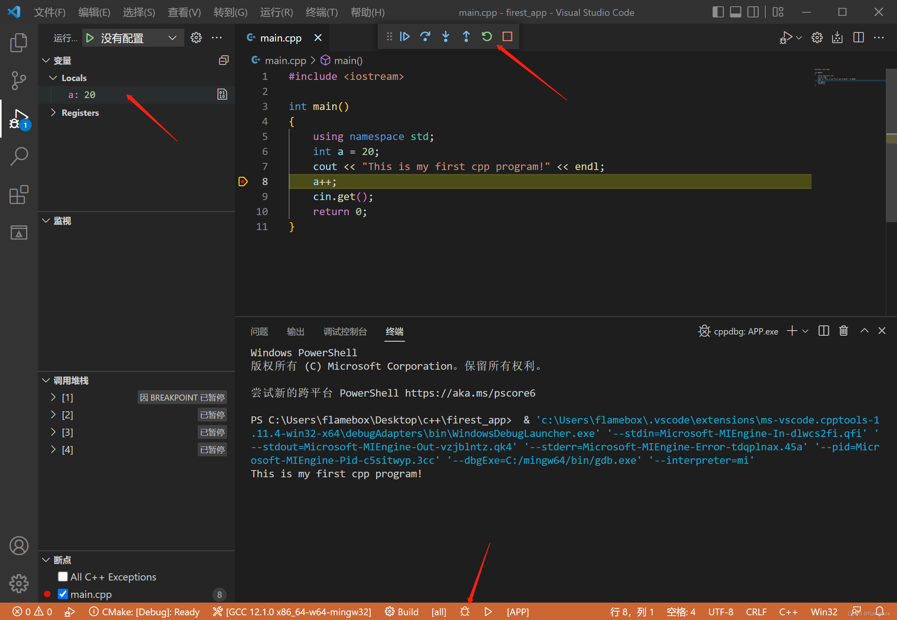Viewport: 897px width, 620px height.
Task: Toggle the secondary sidebar layout button
Action: click(x=753, y=12)
